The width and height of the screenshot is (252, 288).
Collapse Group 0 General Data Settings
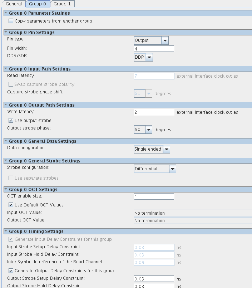coord(6,141)
